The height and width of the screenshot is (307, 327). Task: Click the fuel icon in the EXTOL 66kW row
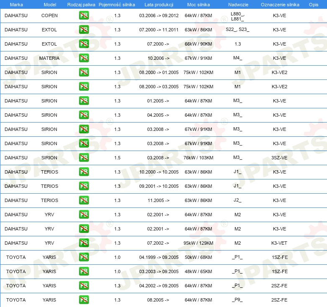[x=84, y=44]
